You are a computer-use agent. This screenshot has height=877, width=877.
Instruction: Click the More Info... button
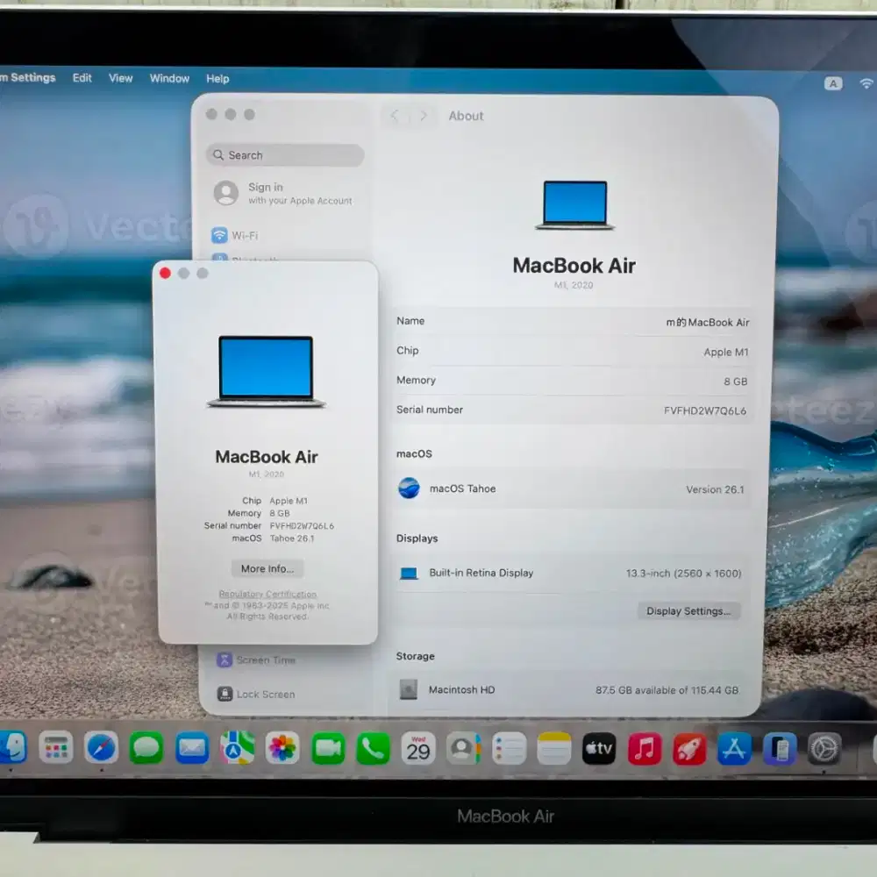tap(267, 569)
